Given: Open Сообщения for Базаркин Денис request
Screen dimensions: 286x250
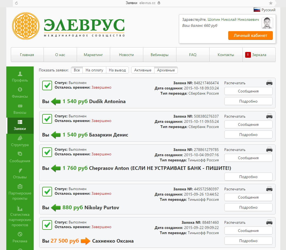Looking at the screenshot, I should pyautogui.click(x=248, y=124).
